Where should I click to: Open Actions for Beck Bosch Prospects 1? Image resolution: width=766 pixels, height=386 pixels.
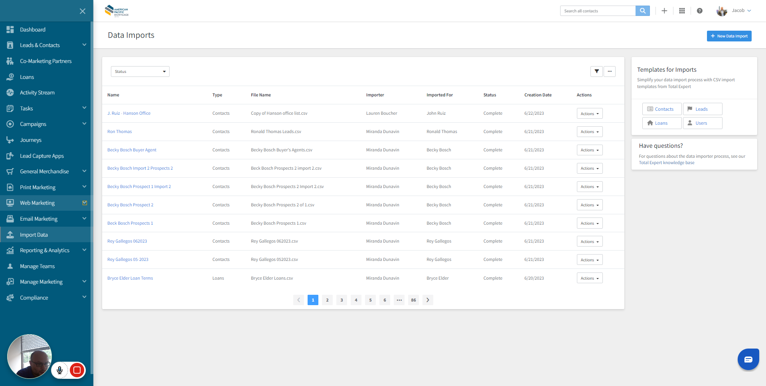point(590,223)
